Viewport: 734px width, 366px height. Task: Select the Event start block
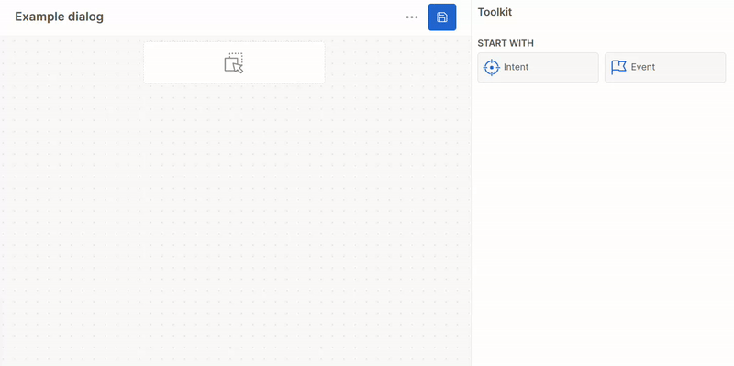[x=665, y=67]
